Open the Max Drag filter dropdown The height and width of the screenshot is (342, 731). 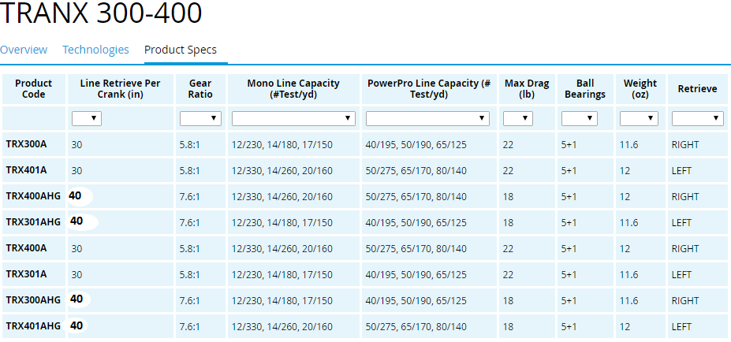tap(518, 118)
